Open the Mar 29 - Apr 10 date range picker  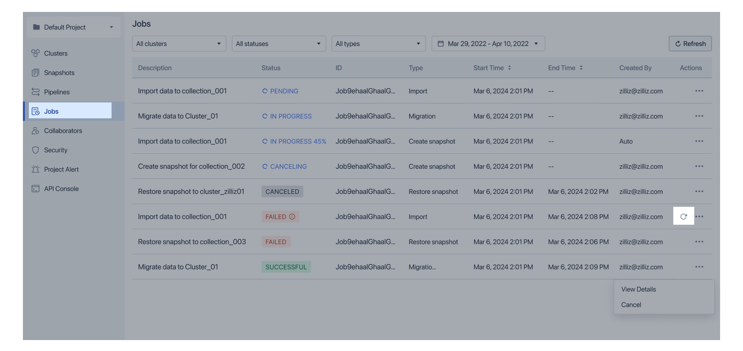(488, 44)
